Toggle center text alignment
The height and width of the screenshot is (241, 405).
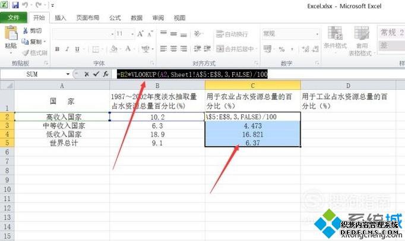[x=173, y=49]
